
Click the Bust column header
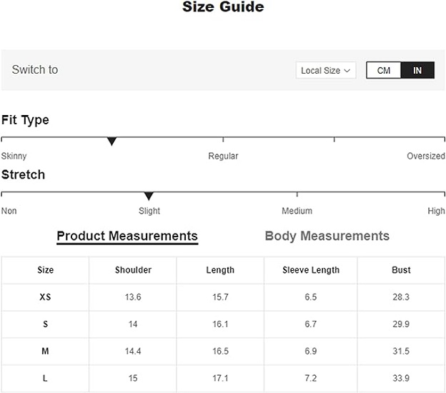(x=401, y=270)
